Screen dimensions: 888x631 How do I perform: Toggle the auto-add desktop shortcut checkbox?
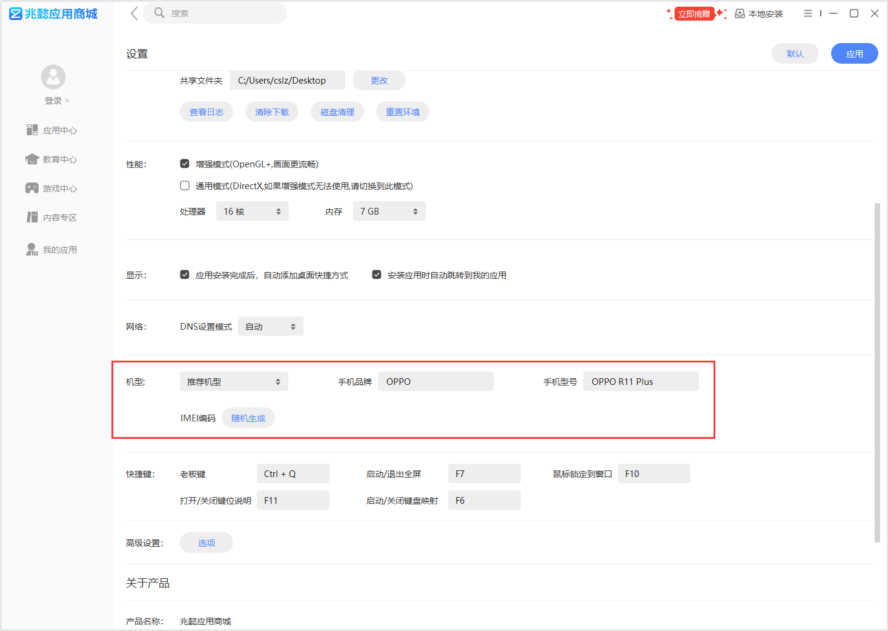185,275
